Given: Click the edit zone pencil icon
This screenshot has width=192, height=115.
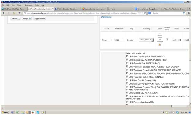Looking at the screenshot, I should [x=160, y=45].
